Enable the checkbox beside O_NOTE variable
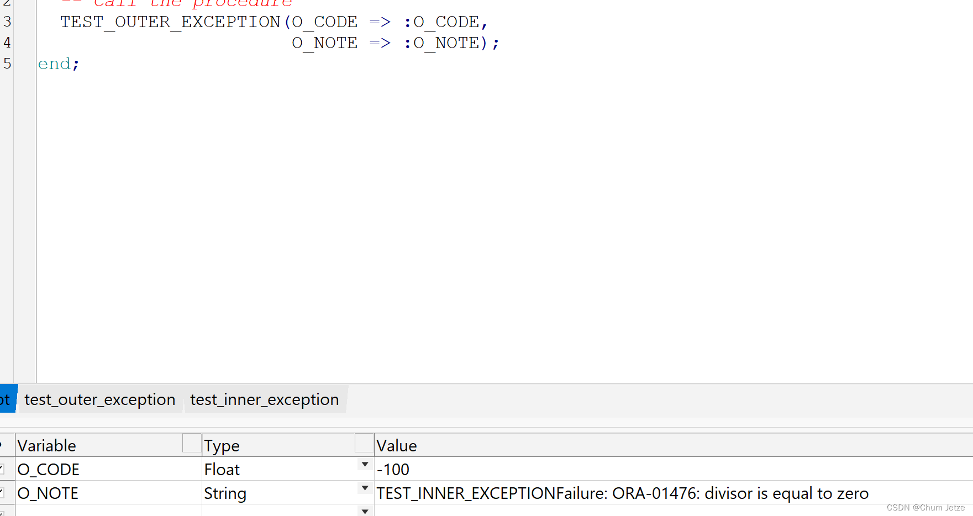 point(2,493)
